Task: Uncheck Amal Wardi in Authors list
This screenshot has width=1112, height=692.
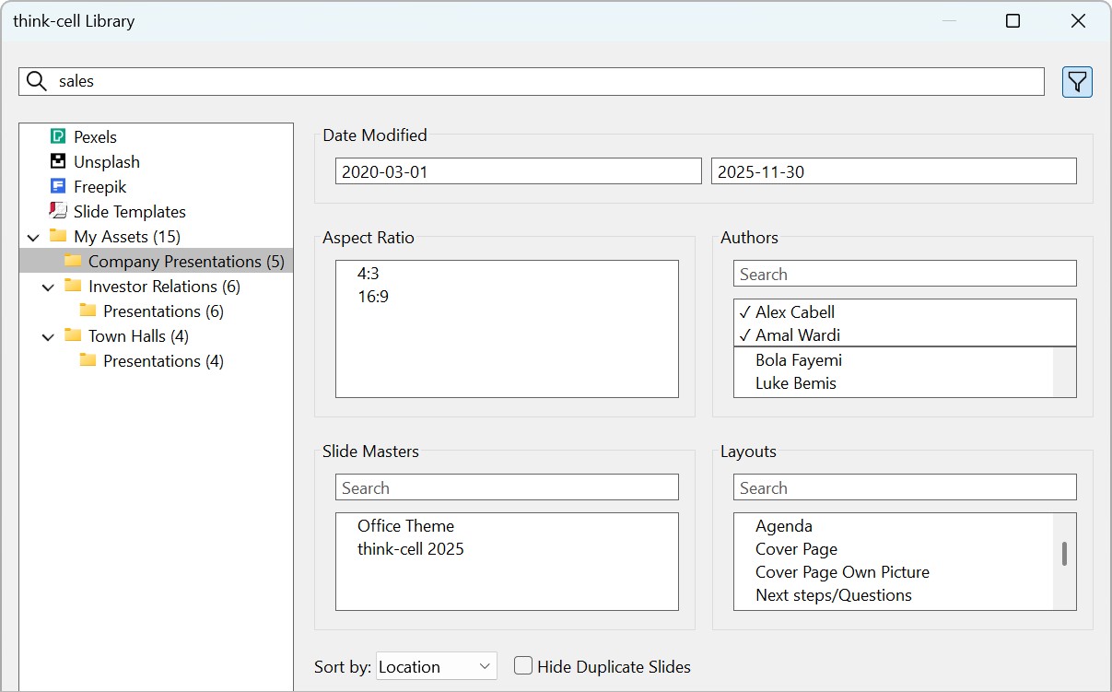Action: point(797,335)
